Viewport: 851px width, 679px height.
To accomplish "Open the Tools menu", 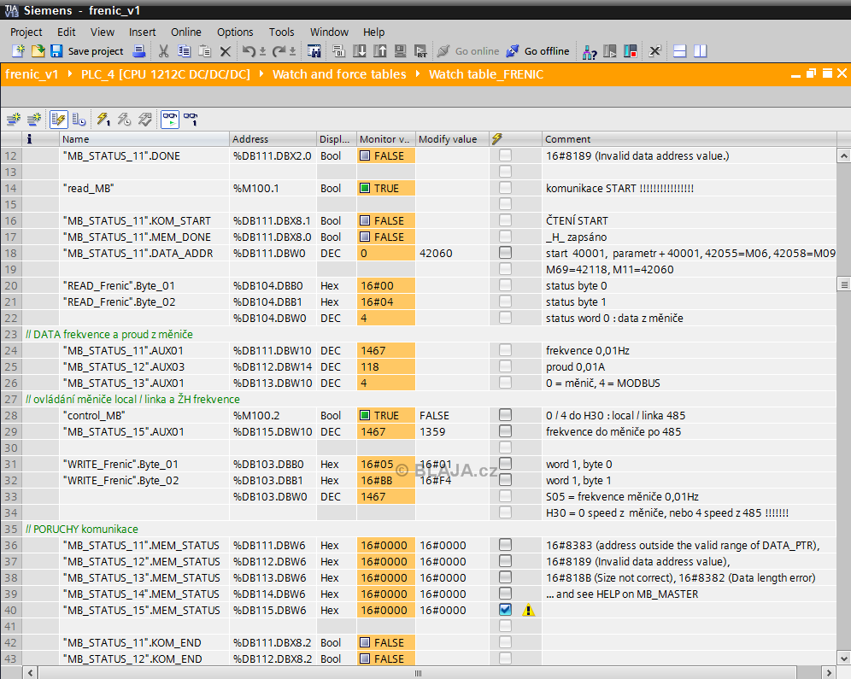I will [282, 32].
